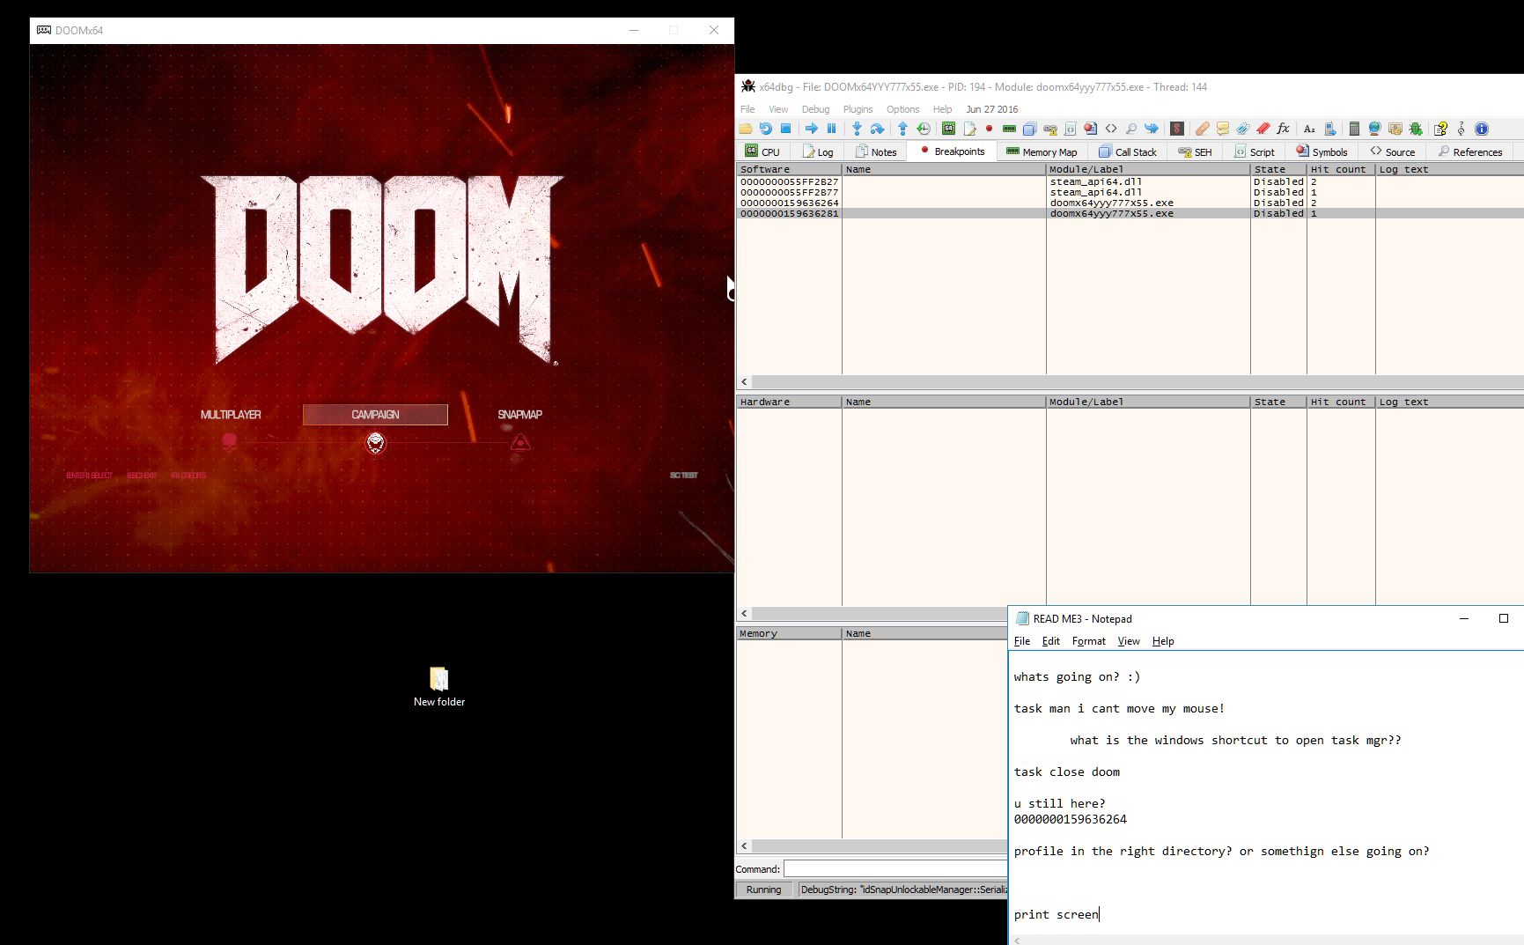Click the Software column header
This screenshot has height=945, width=1524.
pyautogui.click(x=789, y=169)
